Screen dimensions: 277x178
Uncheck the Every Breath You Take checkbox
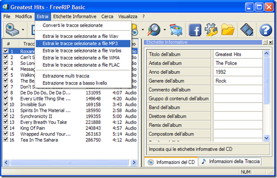[x=6, y=122]
